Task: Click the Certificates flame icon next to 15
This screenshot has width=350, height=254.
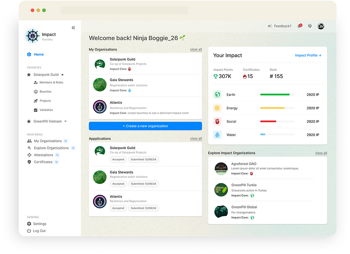Action: [245, 76]
